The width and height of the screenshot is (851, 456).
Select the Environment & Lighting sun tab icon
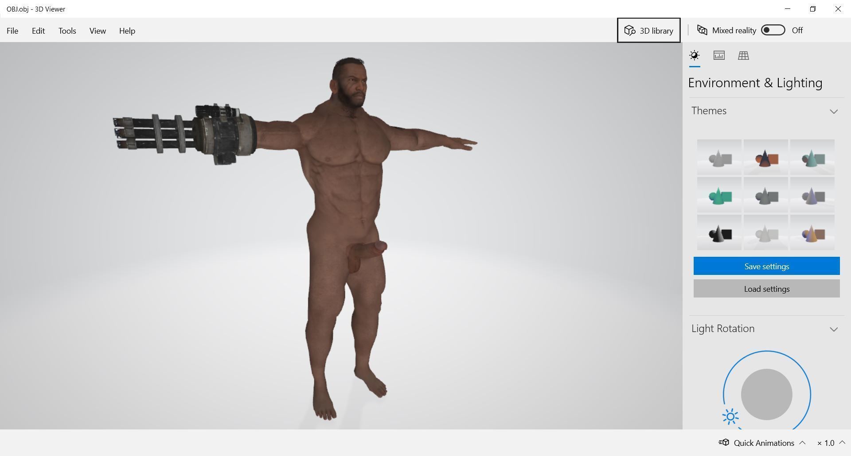pos(695,55)
